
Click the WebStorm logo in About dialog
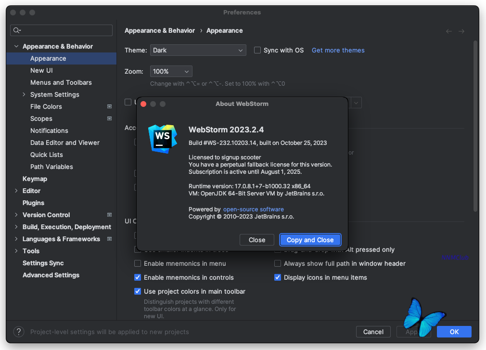(x=163, y=139)
